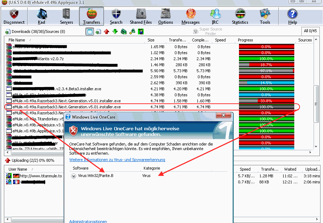323x223 pixels.
Task: Open the Shared Files page
Action: pos(141,16)
